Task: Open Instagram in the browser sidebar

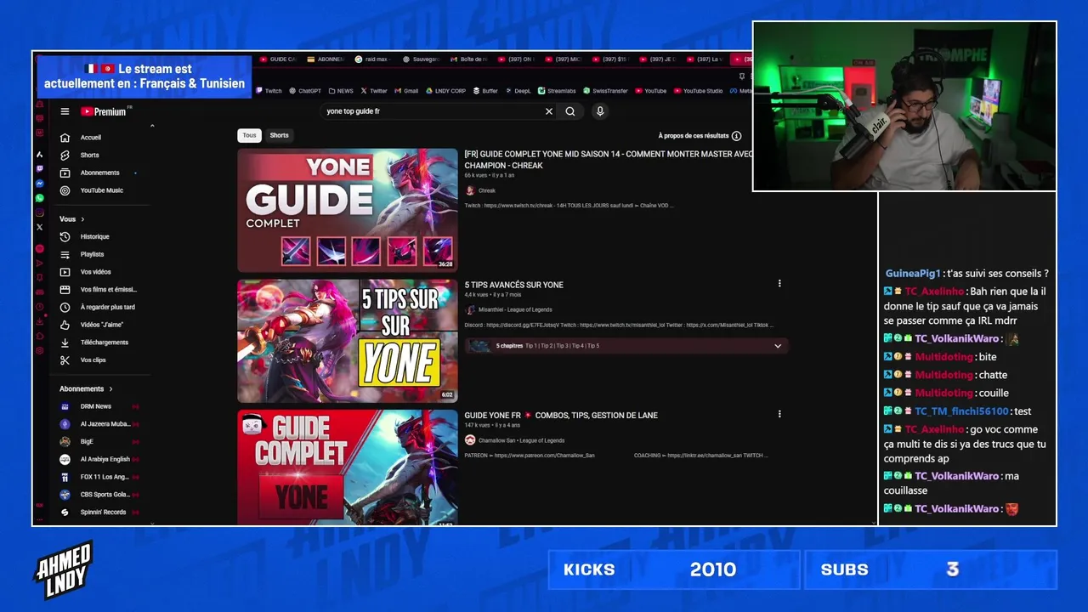Action: pyautogui.click(x=39, y=212)
